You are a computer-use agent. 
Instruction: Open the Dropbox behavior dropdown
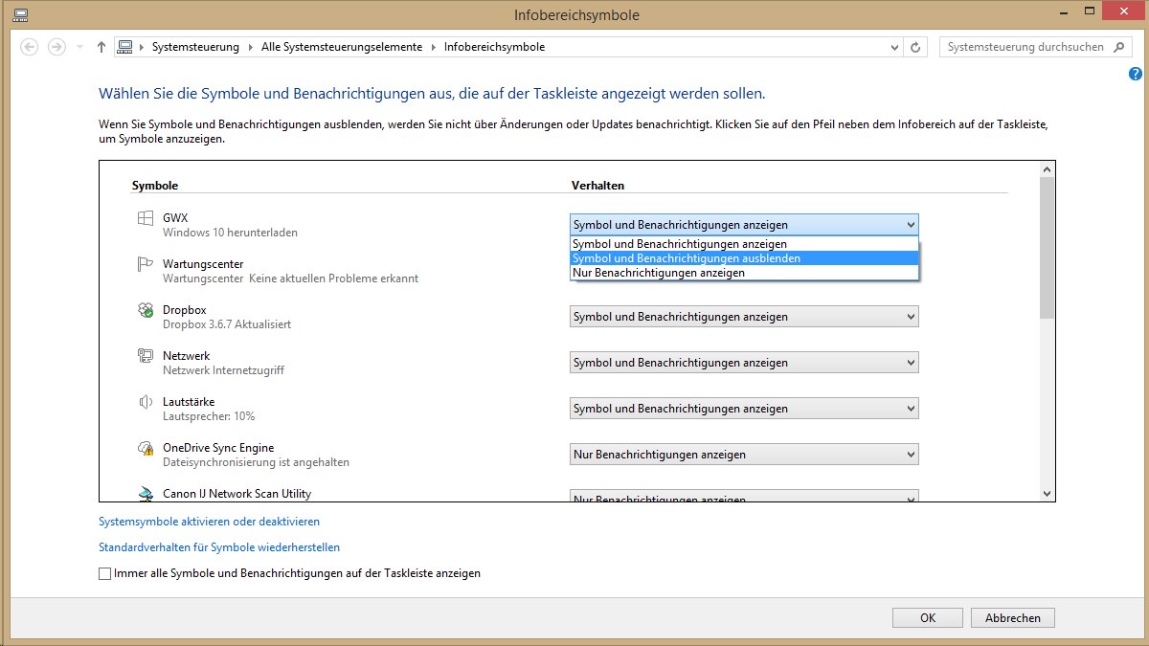[x=744, y=317]
